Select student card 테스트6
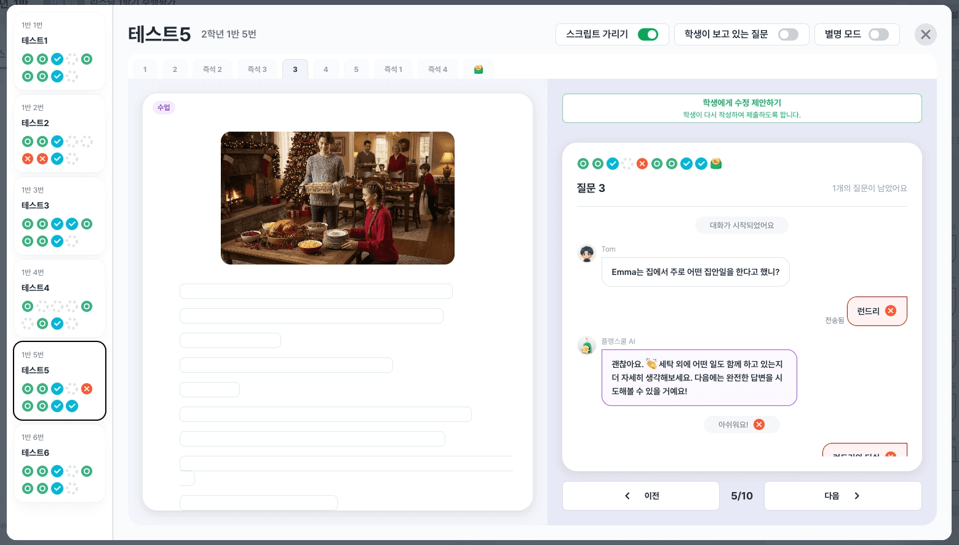Viewport: 959px width, 545px height. pyautogui.click(x=60, y=463)
